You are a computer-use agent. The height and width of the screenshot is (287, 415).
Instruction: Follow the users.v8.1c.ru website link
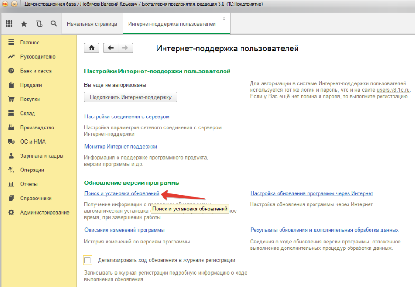(x=393, y=90)
